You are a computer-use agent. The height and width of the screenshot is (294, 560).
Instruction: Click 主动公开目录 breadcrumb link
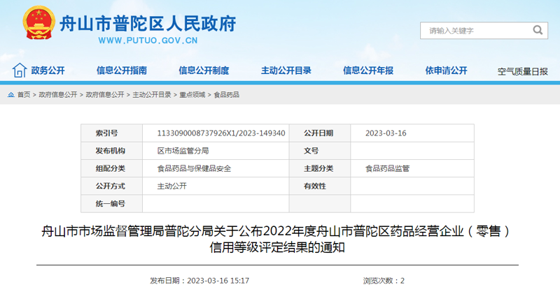(152, 95)
